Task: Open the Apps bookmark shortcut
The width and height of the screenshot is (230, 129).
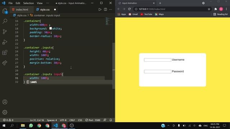Action: point(122,14)
